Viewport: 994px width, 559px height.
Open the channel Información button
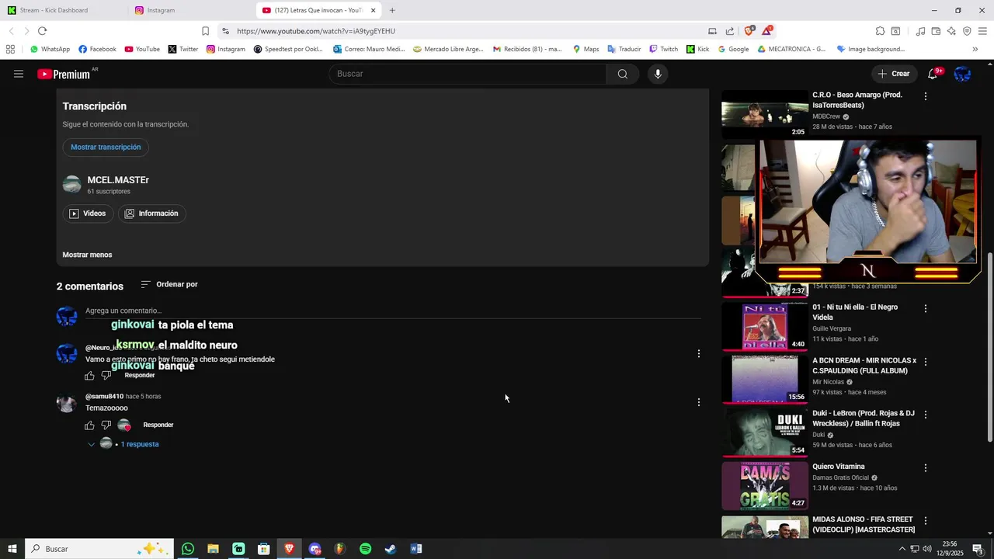point(151,214)
